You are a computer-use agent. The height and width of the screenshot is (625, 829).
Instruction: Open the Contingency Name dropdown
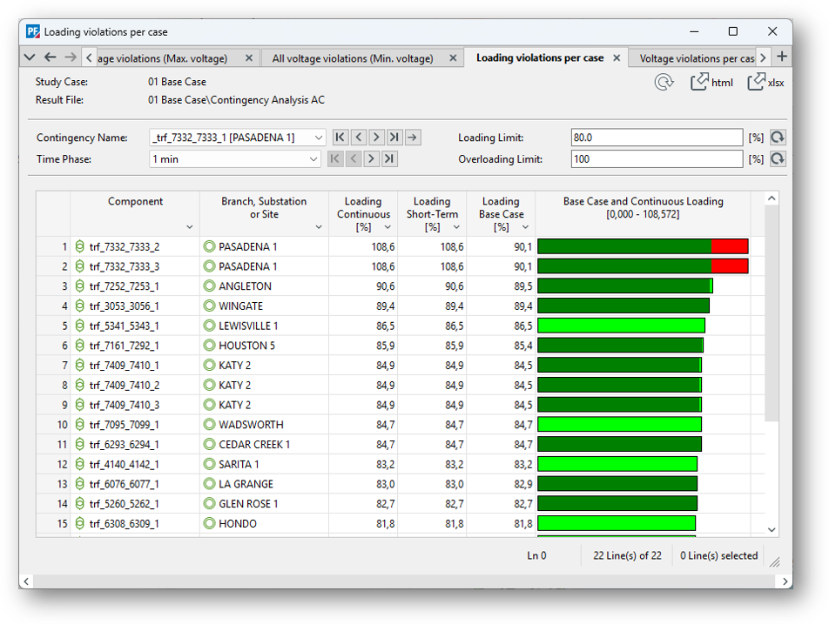[x=318, y=138]
